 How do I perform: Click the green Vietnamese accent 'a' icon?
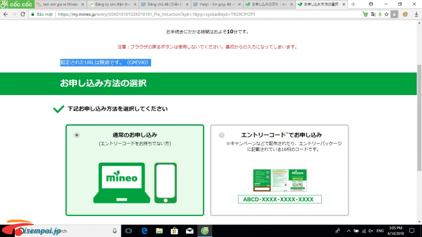click(380, 14)
